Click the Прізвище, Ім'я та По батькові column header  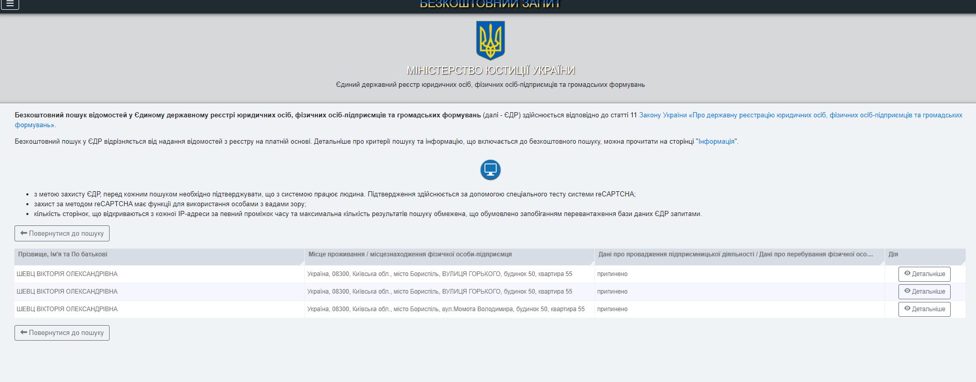coord(63,254)
